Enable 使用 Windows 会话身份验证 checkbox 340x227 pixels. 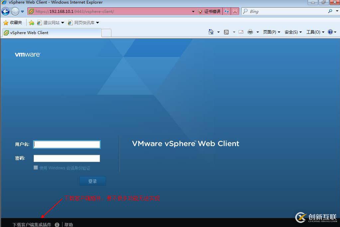(x=36, y=168)
